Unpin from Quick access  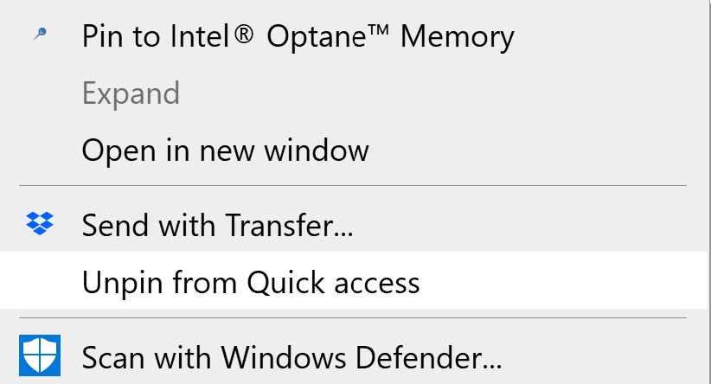click(354, 280)
